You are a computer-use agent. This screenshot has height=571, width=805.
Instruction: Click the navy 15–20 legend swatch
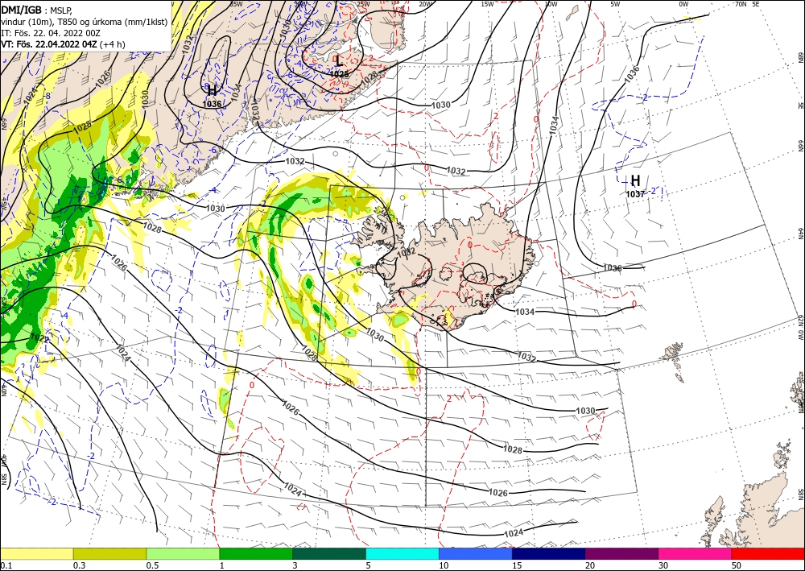click(x=549, y=553)
